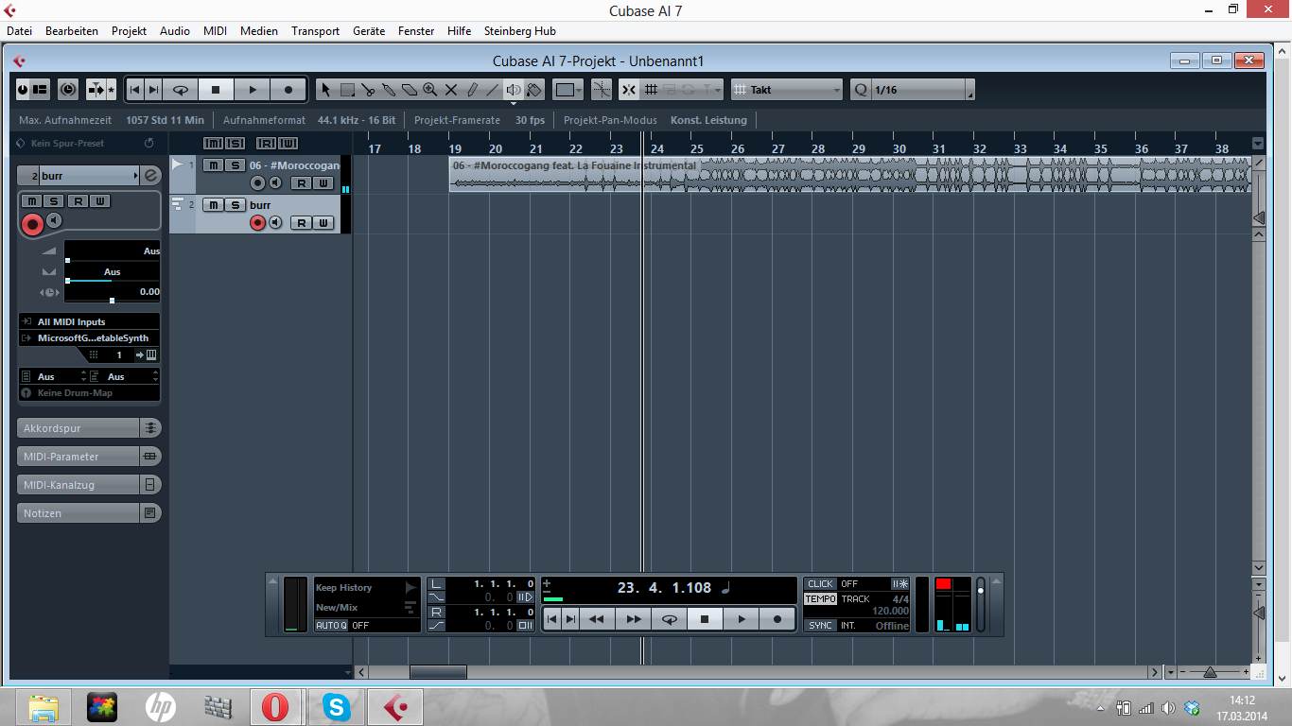Open the Takt grid type dropdown
The height and width of the screenshot is (726, 1292).
pyautogui.click(x=788, y=90)
